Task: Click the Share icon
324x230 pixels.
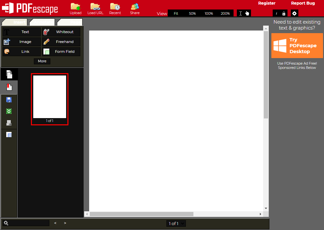Action: pyautogui.click(x=135, y=9)
